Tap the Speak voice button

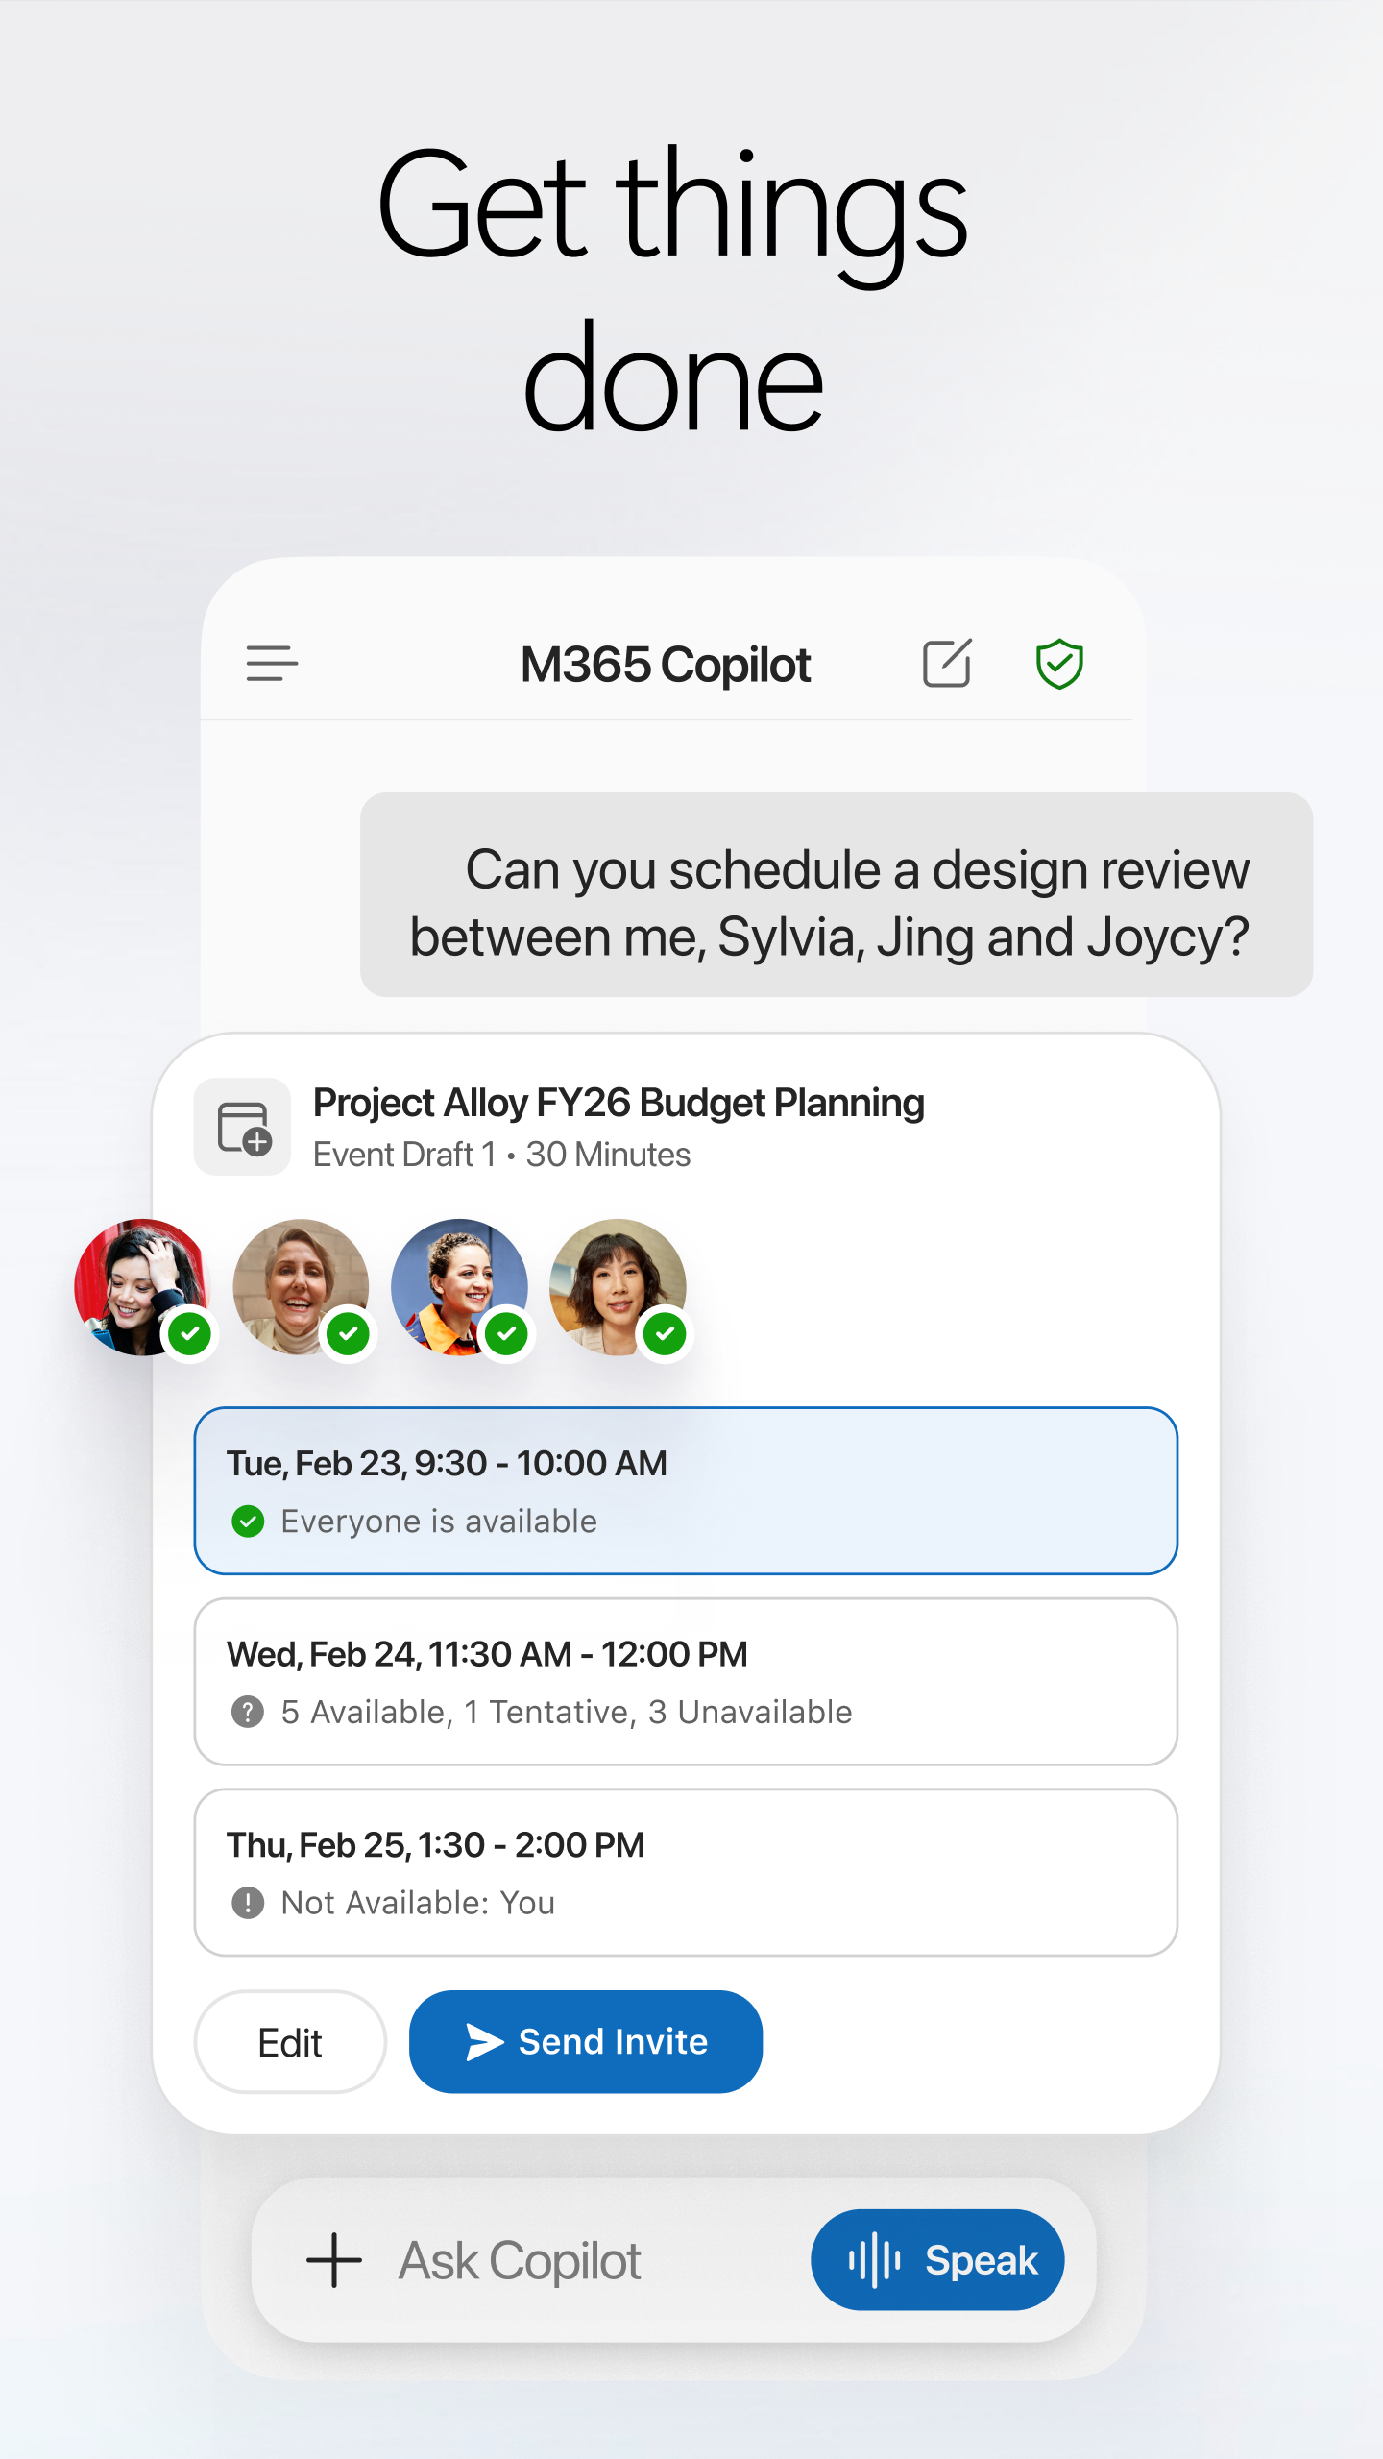coord(937,2260)
